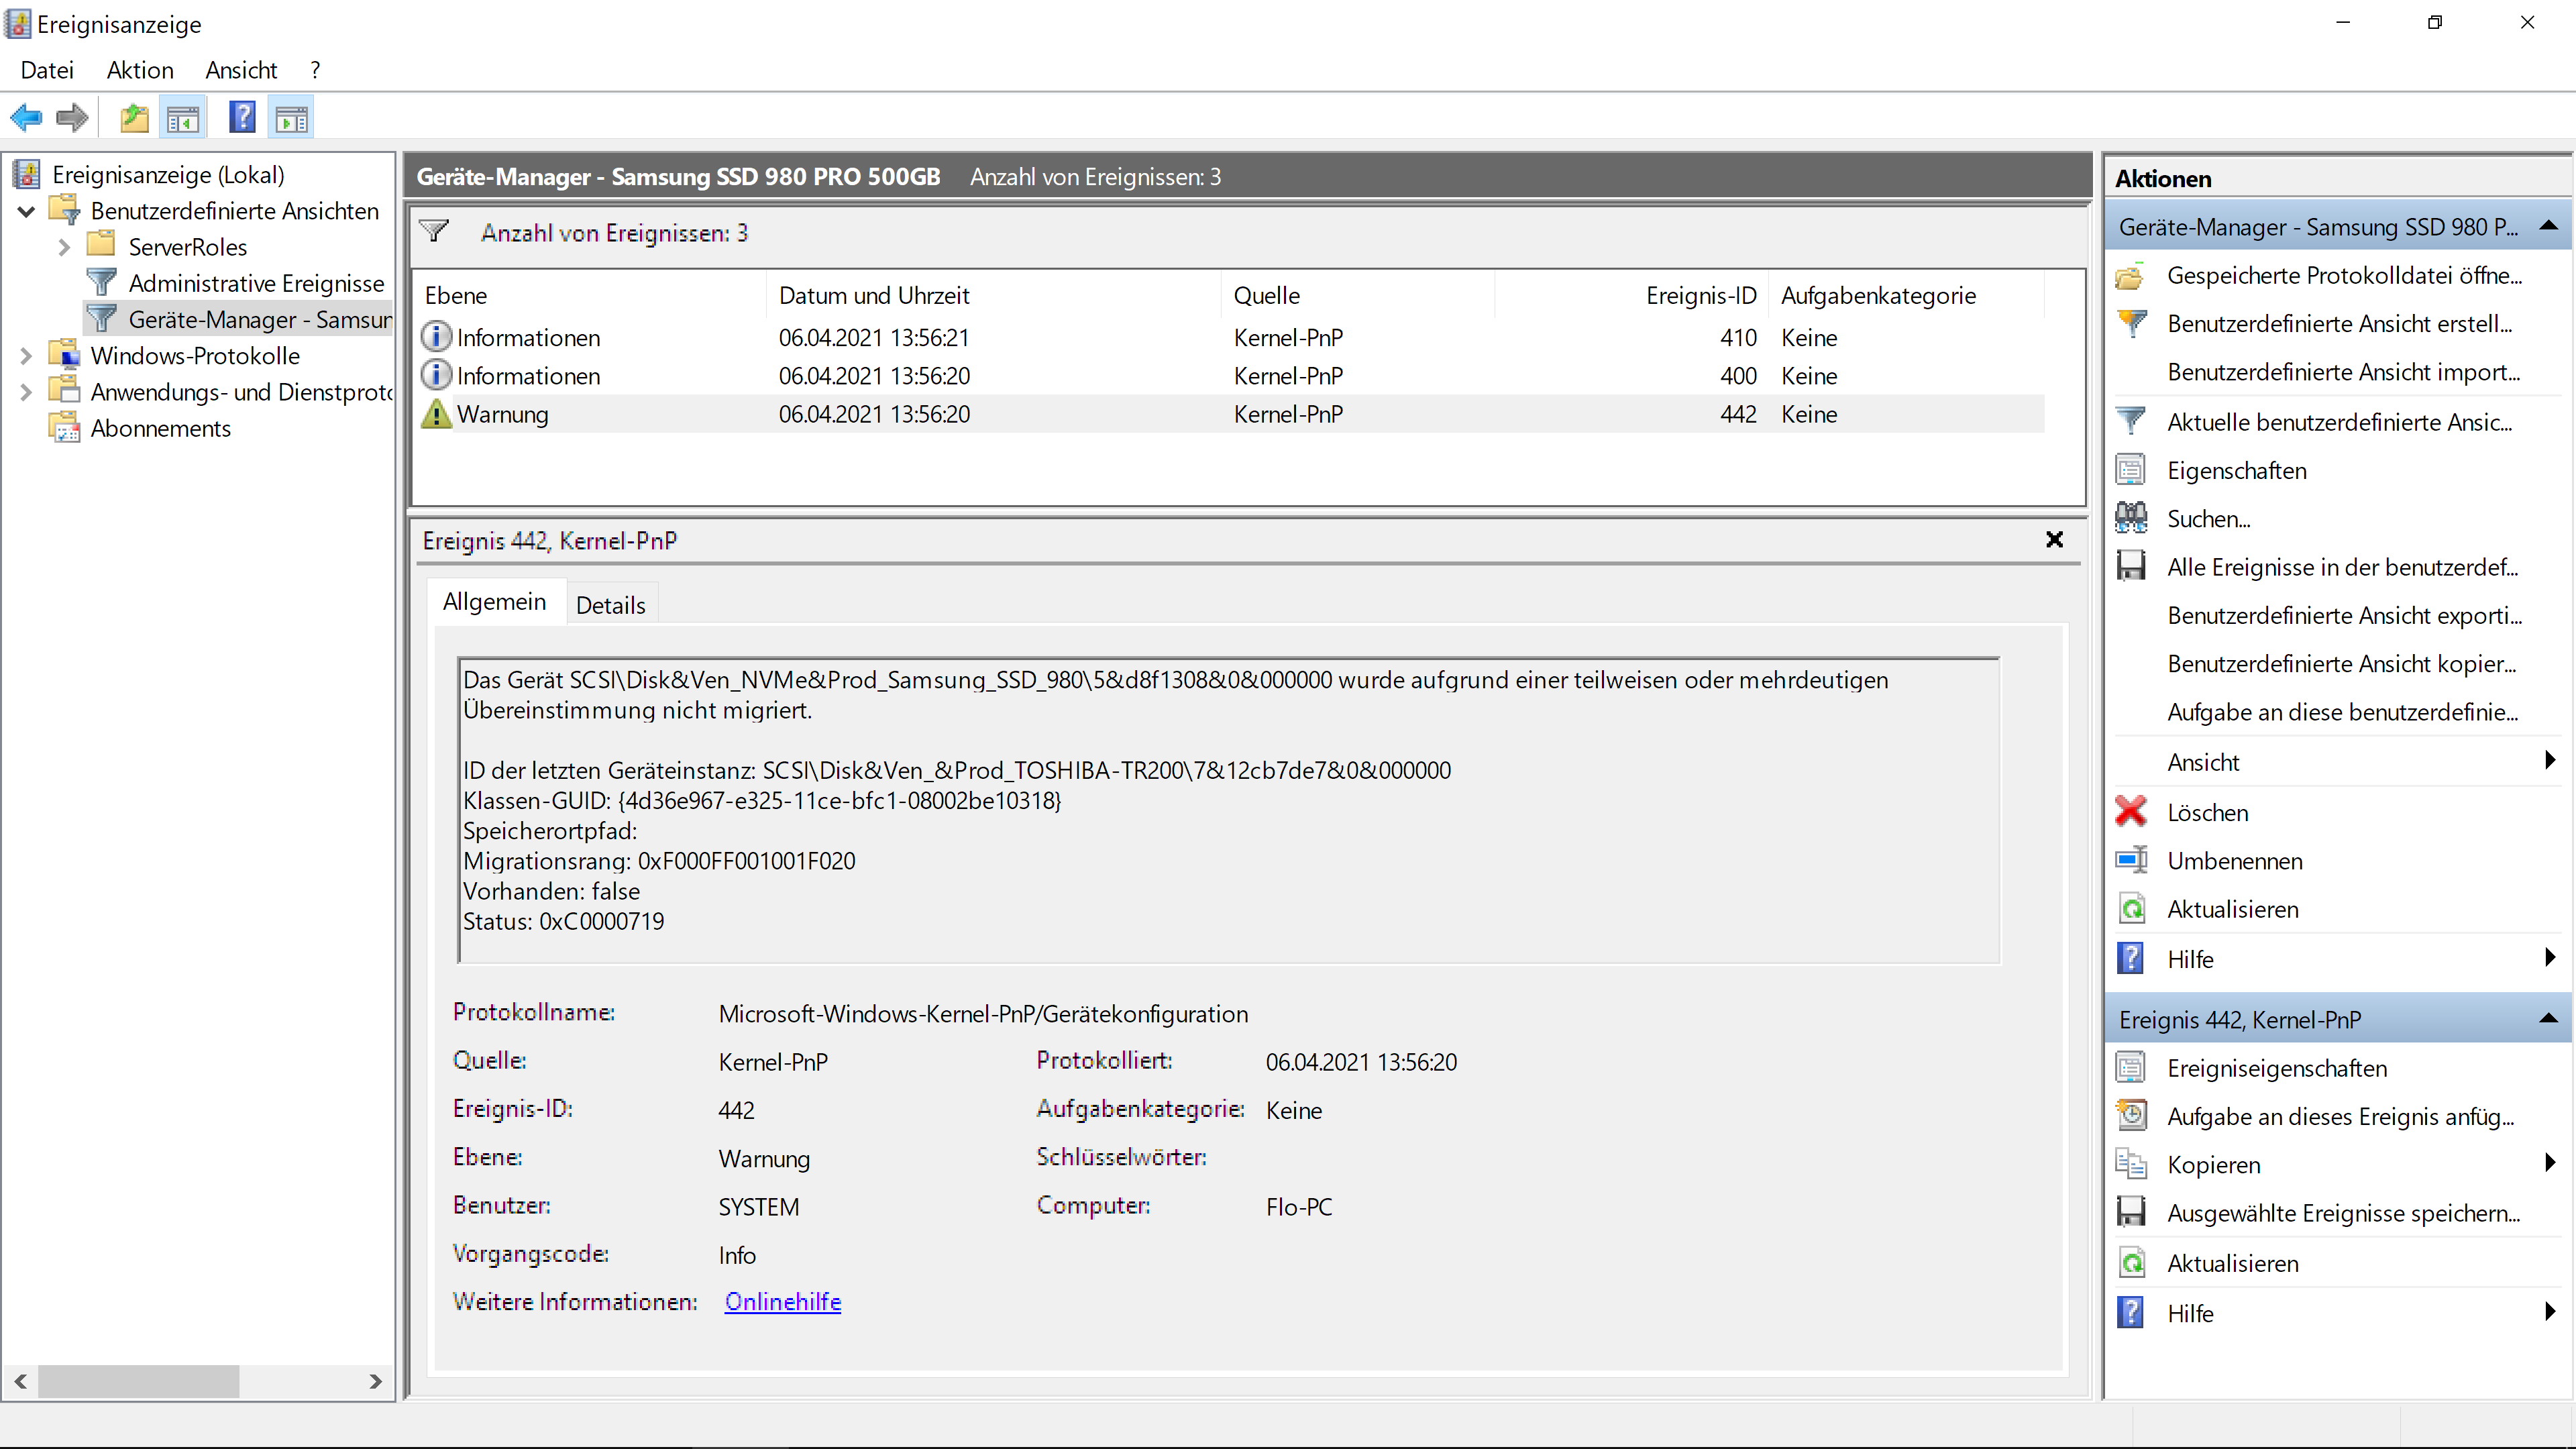Open the Ansicht menu in menu bar
2576x1449 pixels.
(x=241, y=70)
